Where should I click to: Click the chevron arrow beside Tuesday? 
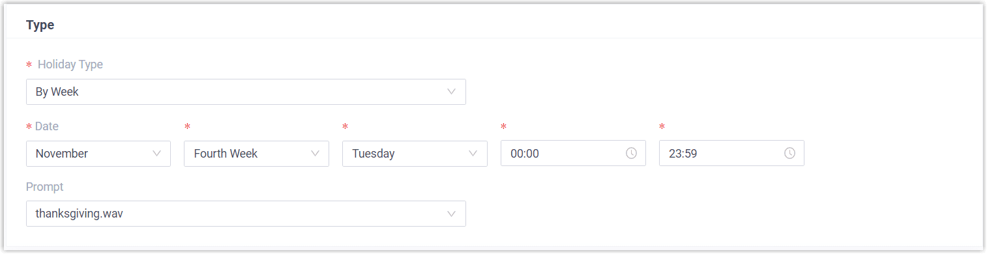(x=473, y=154)
